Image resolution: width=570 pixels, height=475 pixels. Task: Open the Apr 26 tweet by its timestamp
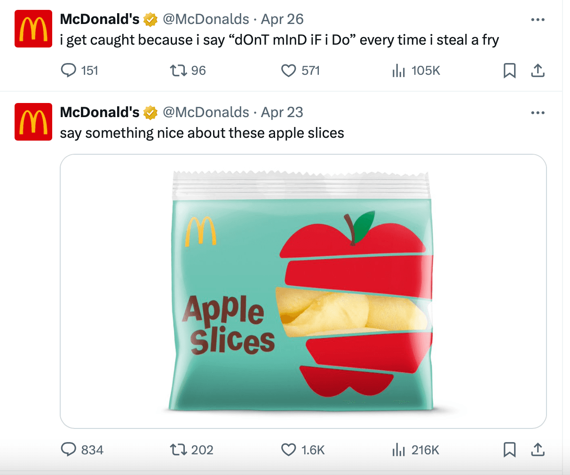282,19
